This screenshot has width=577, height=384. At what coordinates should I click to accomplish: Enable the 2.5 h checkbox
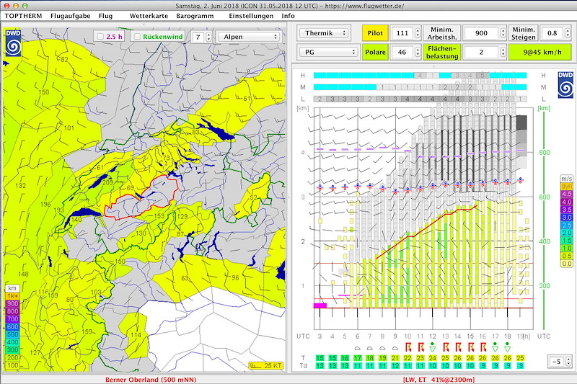[100, 36]
